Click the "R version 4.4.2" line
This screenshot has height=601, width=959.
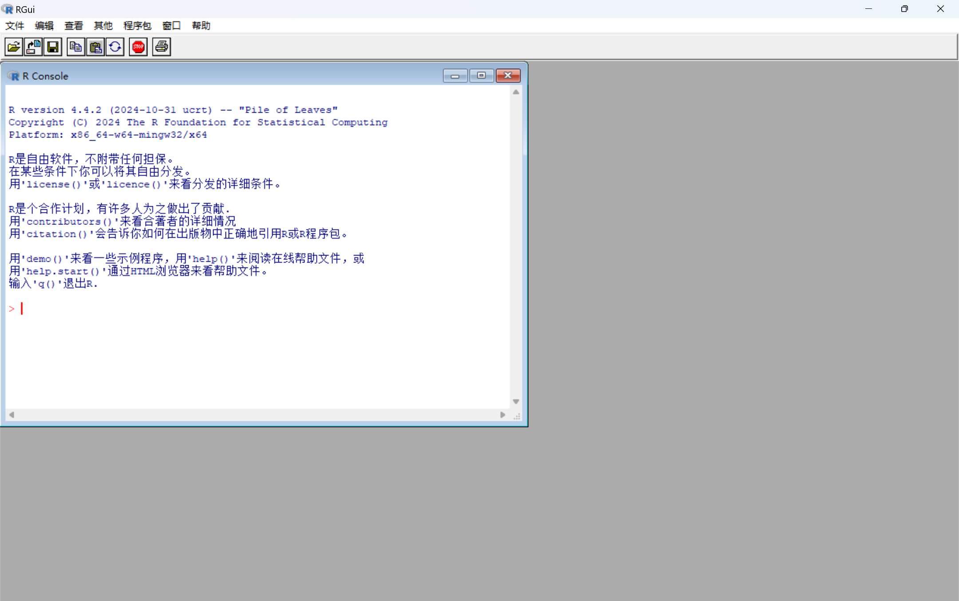pos(173,110)
